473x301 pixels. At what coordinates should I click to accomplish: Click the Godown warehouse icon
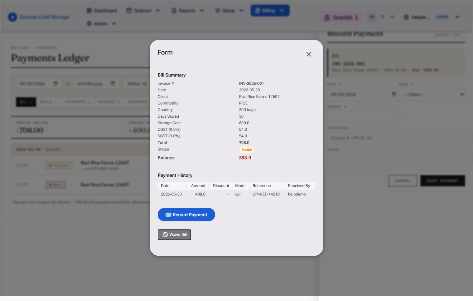[x=129, y=11]
